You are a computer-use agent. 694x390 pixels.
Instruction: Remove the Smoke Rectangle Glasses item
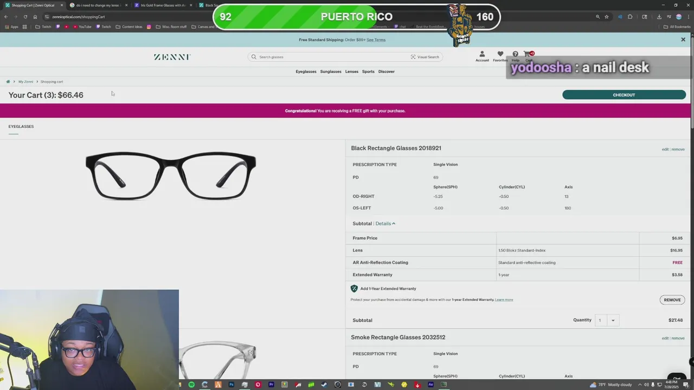[x=678, y=339]
